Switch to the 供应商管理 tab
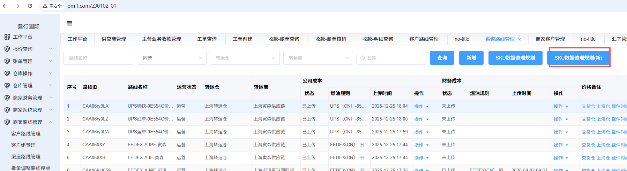The height and width of the screenshot is (171, 627). point(113,39)
